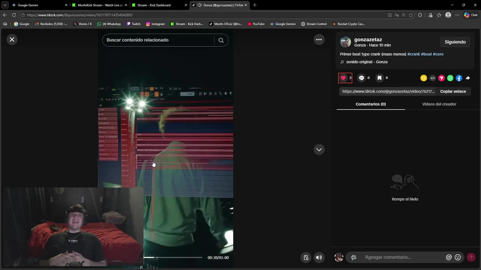Click the embed code icon
Viewport: 481px width, 270px height.
(x=433, y=78)
